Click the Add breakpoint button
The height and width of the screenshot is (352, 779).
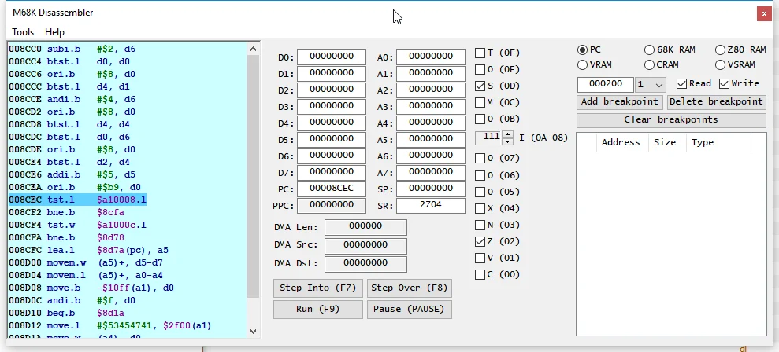(620, 101)
